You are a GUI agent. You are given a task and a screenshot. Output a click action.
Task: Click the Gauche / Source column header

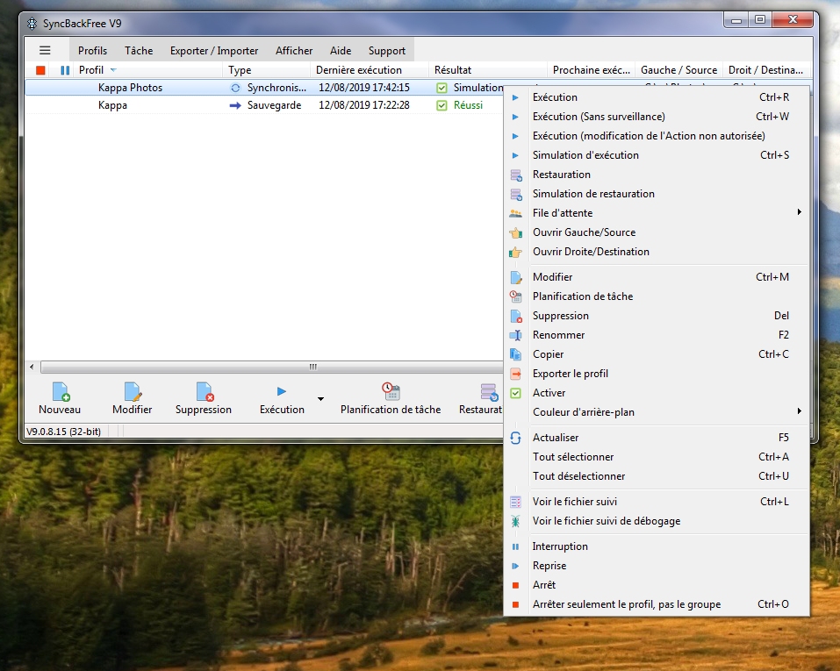click(x=678, y=70)
